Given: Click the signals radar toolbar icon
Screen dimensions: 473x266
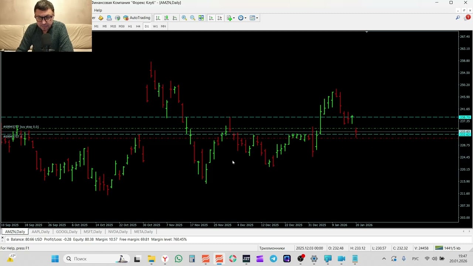Looking at the screenshot, I should [118, 18].
